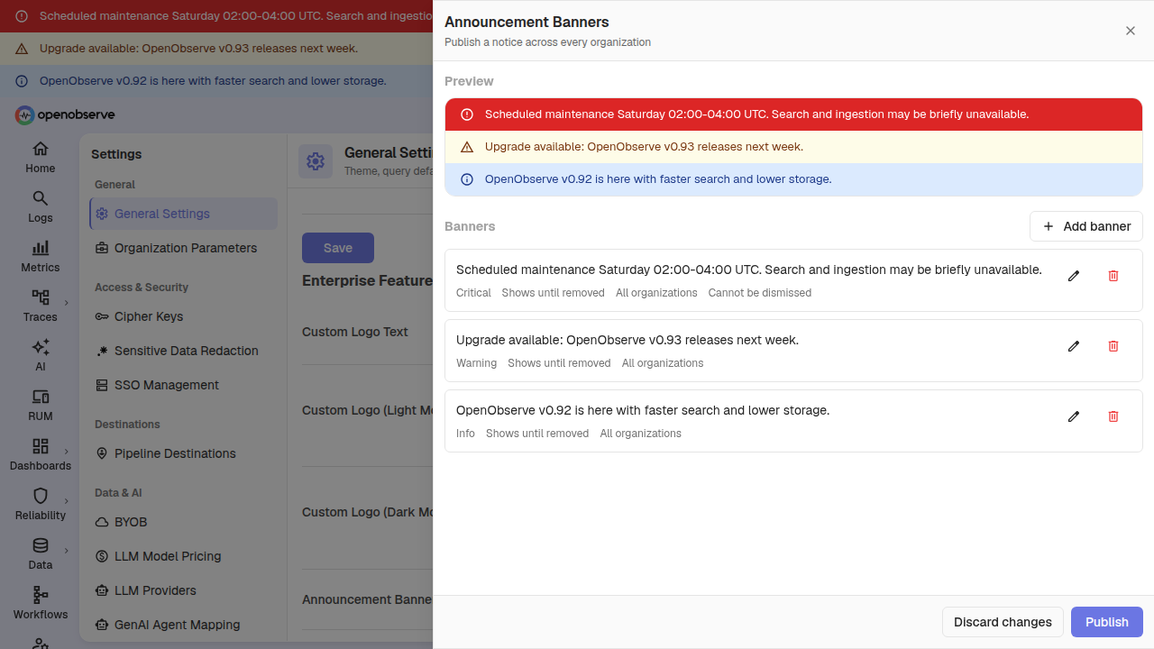Click the openobserve logo

65,114
